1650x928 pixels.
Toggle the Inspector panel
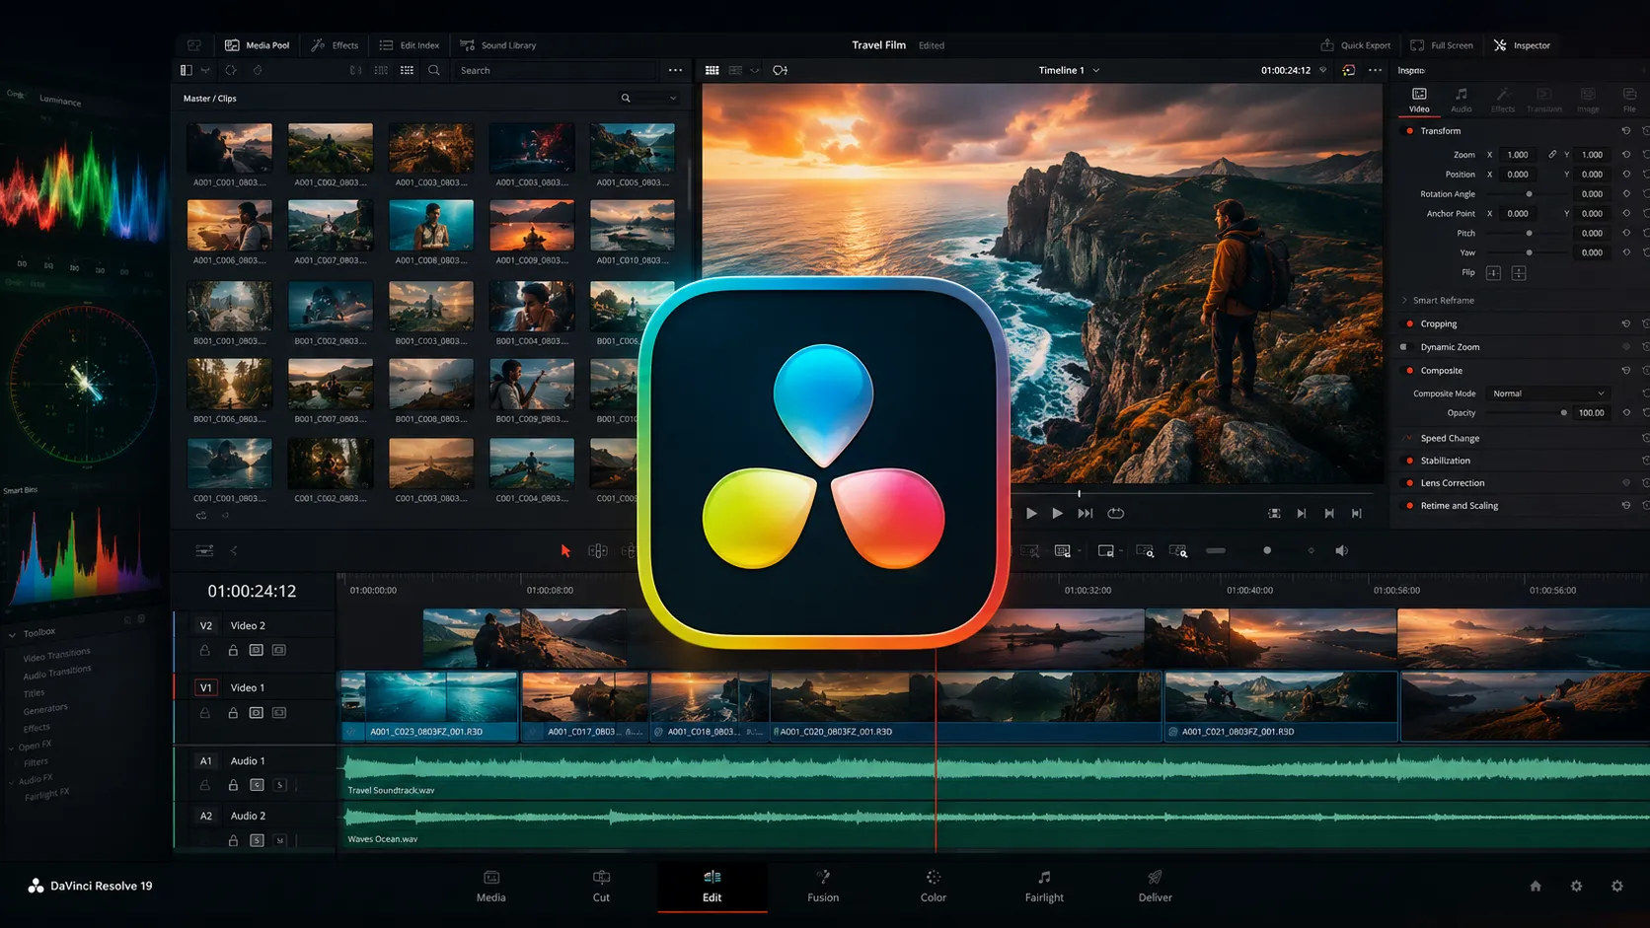[x=1522, y=45]
